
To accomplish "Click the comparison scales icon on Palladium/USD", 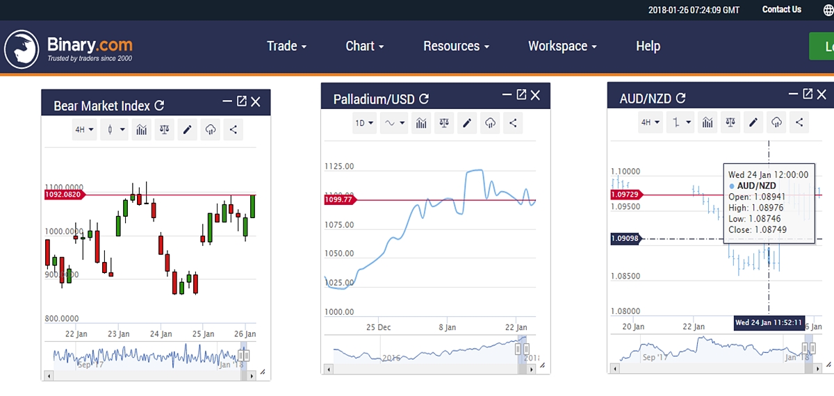I will coord(444,123).
